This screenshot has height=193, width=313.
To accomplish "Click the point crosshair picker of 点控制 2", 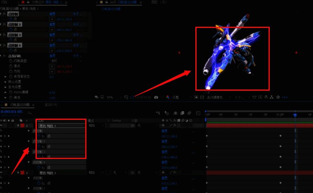I will [x=52, y=30].
